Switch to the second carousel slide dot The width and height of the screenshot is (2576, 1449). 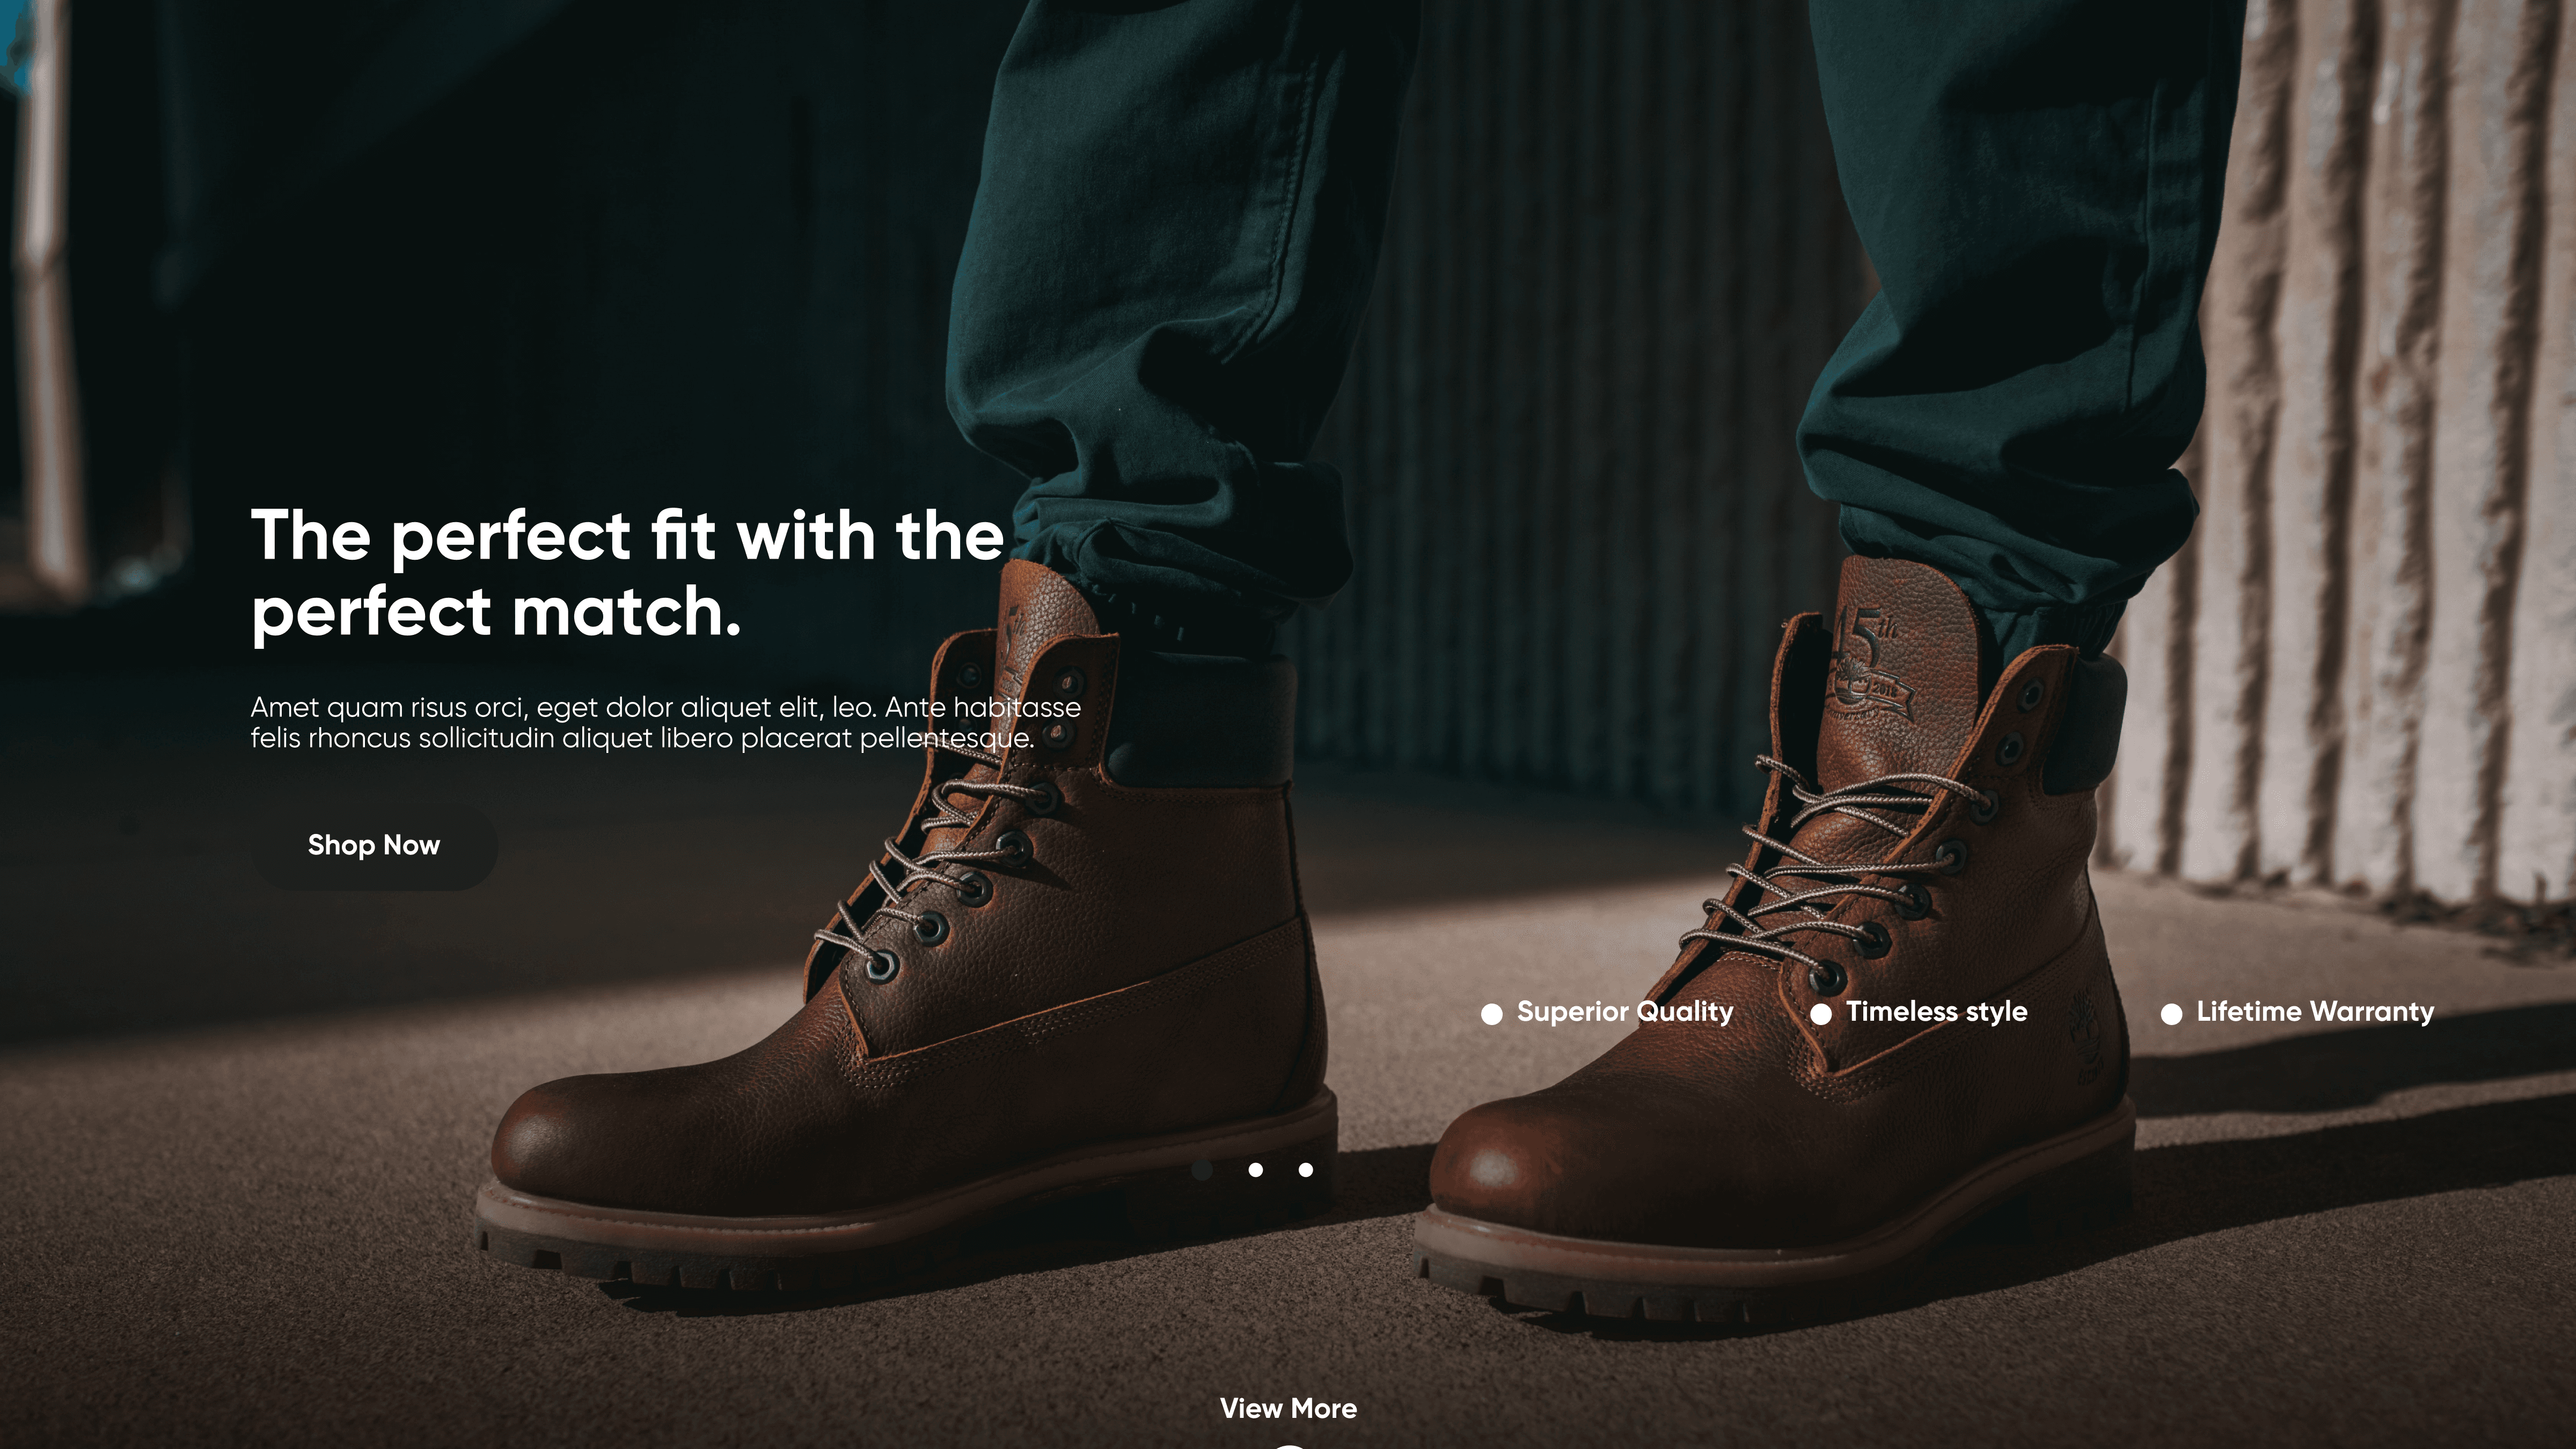1255,1170
